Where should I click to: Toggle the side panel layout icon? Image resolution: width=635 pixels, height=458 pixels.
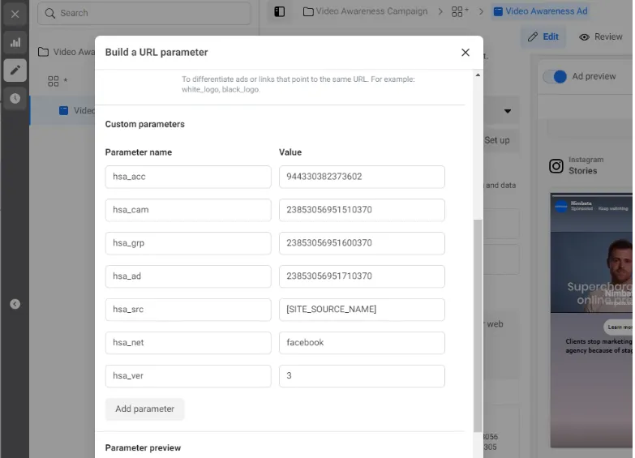coord(280,11)
